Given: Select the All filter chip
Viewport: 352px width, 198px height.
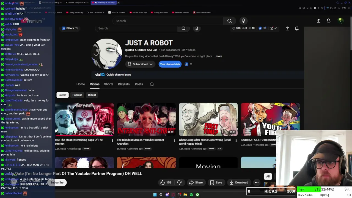Looking at the screenshot, I should pos(268,177).
